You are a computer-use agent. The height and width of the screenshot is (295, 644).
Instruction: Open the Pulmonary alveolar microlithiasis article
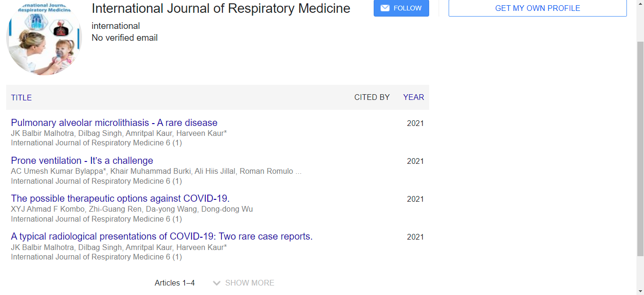[x=114, y=123]
